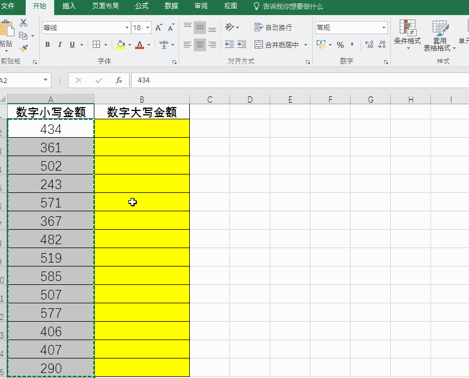Screen dimensions: 469x378
Task: Switch to the 插入 ribbon tab
Action: 69,6
